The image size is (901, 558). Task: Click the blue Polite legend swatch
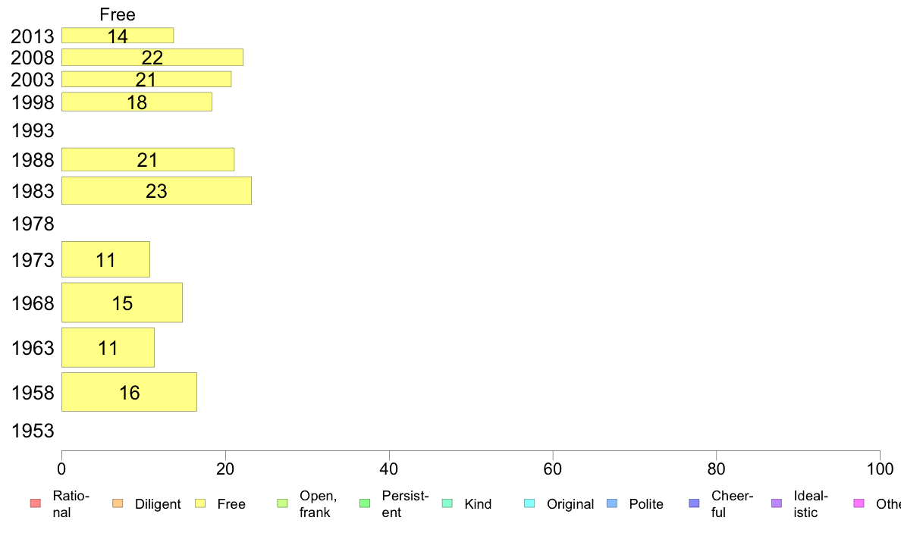point(612,503)
